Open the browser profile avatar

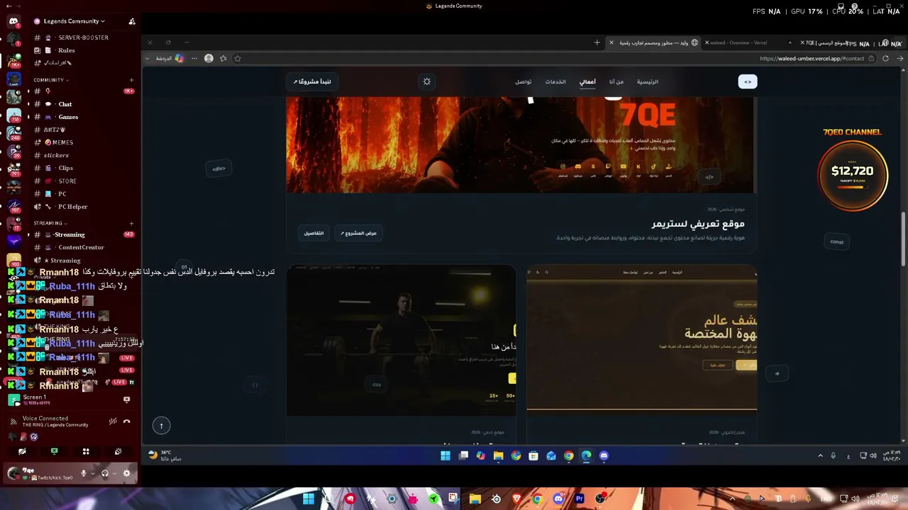[x=209, y=59]
